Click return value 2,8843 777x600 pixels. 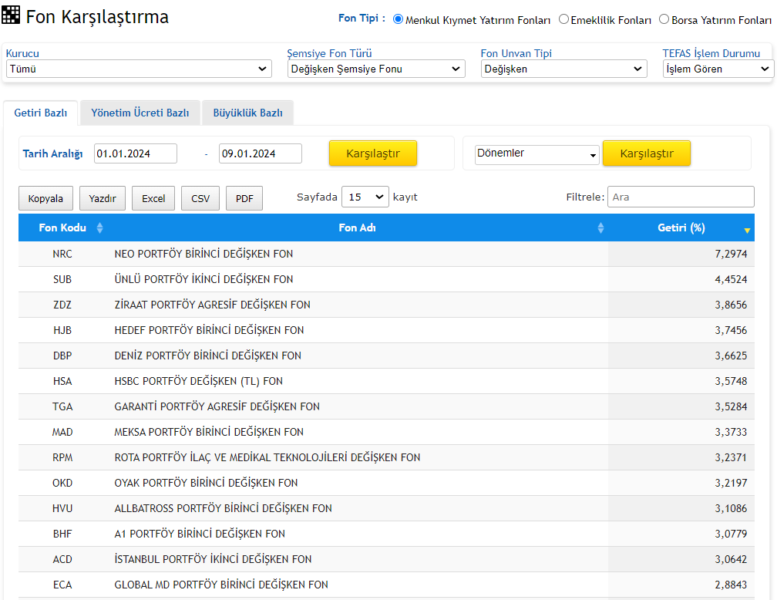[731, 585]
